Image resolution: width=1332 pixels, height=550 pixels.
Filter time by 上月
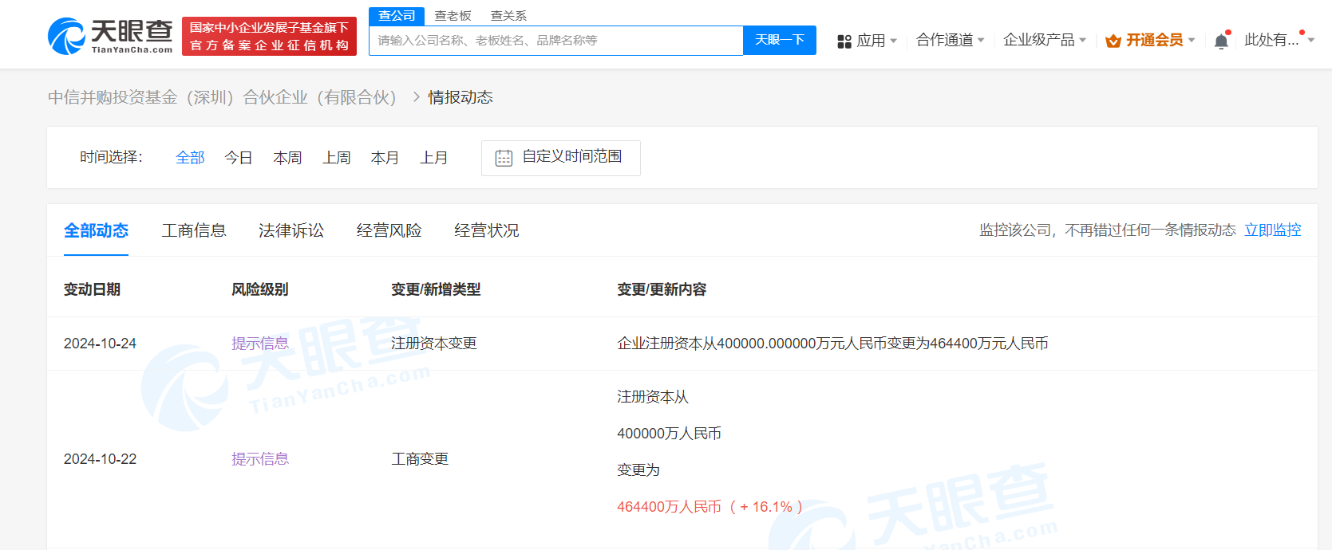point(434,158)
